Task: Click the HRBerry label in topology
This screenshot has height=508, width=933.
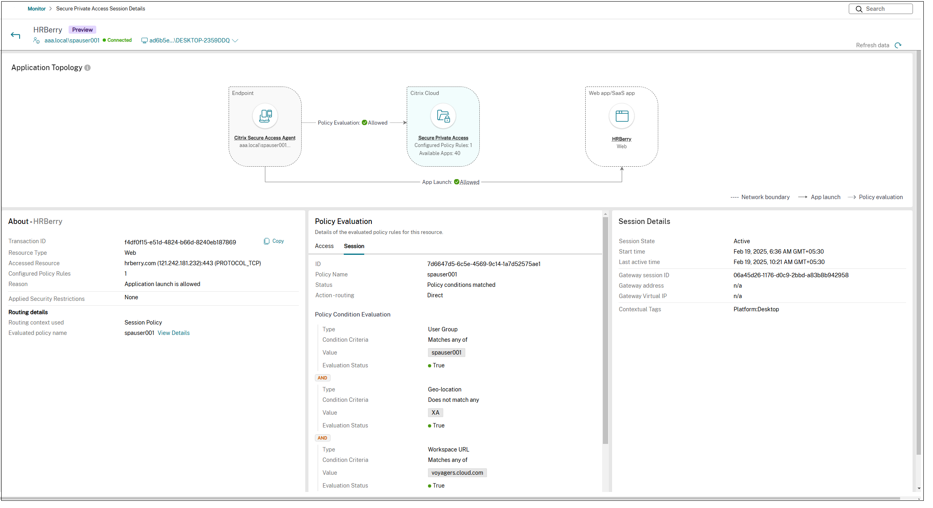Action: coord(622,139)
